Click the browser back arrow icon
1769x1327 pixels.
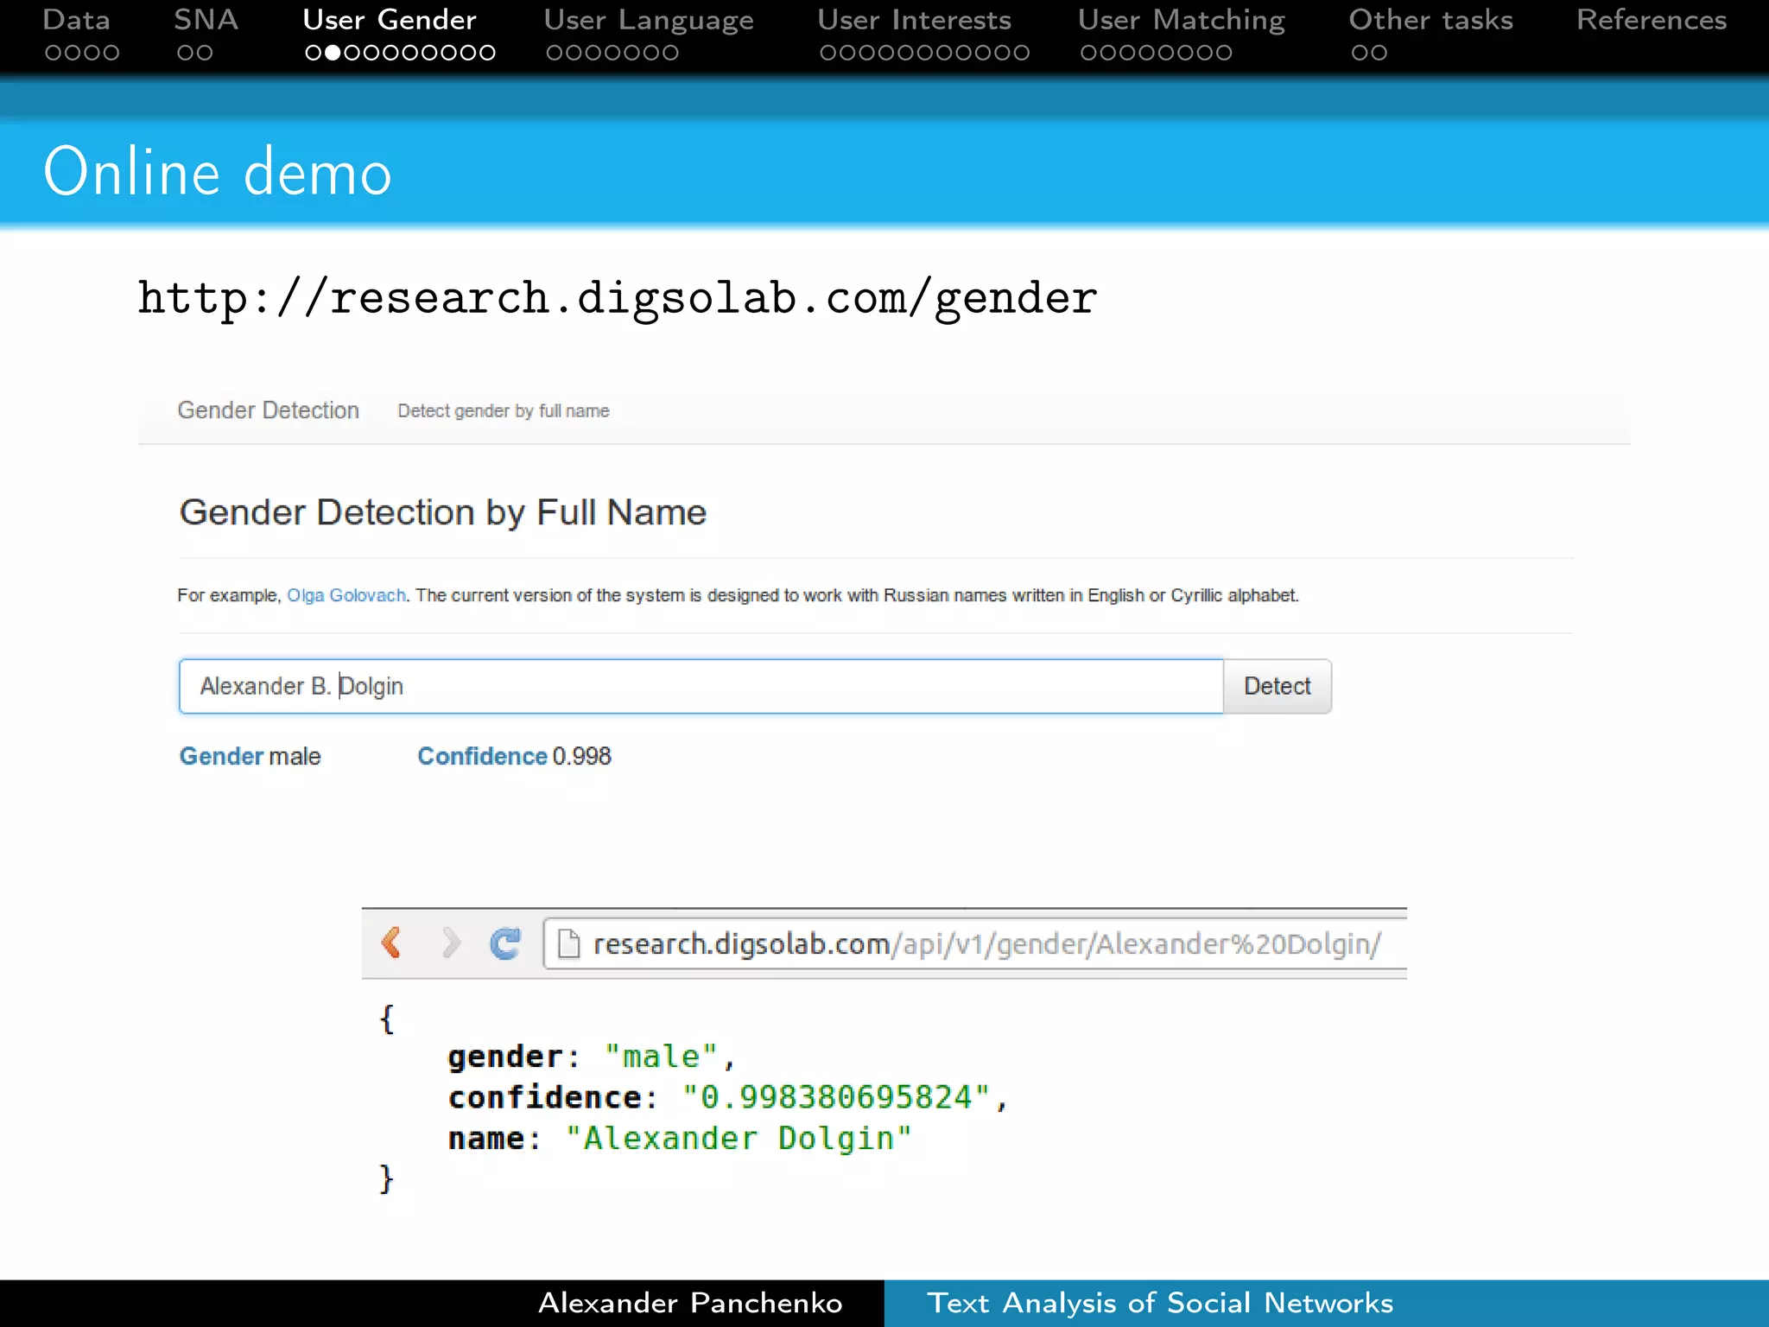click(391, 943)
